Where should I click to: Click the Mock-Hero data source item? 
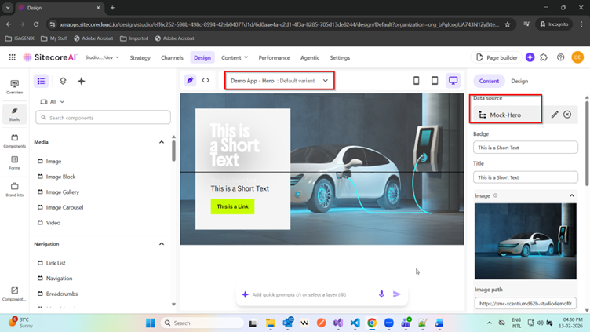tap(506, 115)
